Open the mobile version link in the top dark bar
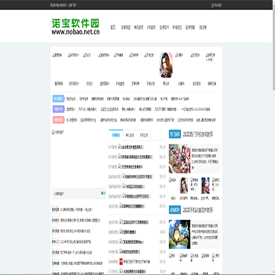 pyautogui.click(x=216, y=5)
